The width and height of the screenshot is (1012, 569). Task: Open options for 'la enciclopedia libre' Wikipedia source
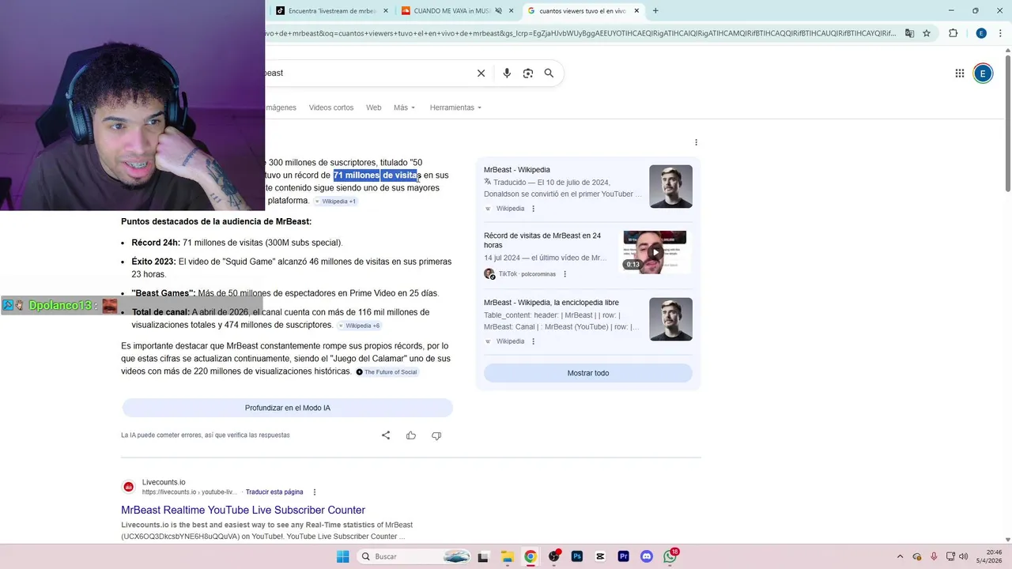[x=533, y=341]
